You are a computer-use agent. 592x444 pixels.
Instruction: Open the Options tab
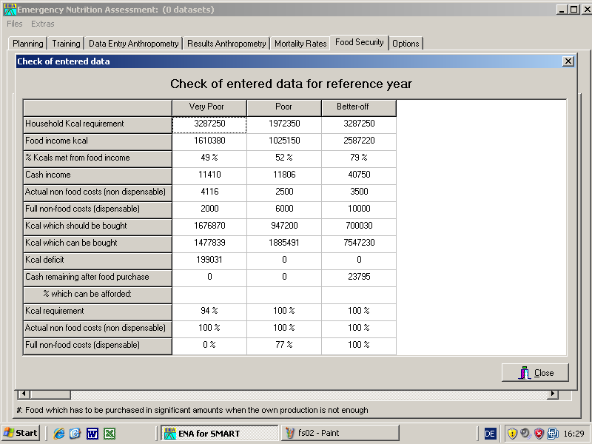coord(406,44)
